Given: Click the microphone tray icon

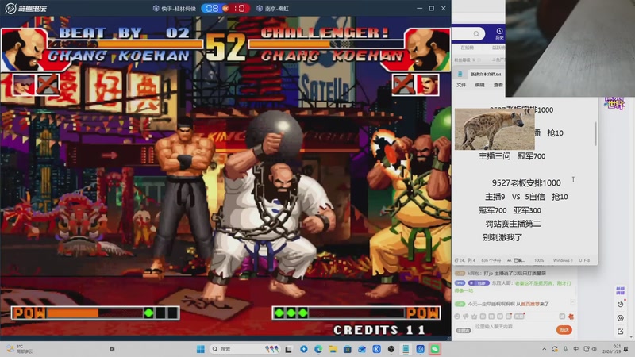Looking at the screenshot, I should (x=565, y=349).
